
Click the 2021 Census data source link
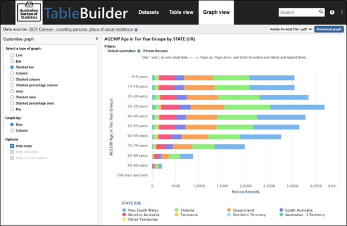tap(81, 29)
